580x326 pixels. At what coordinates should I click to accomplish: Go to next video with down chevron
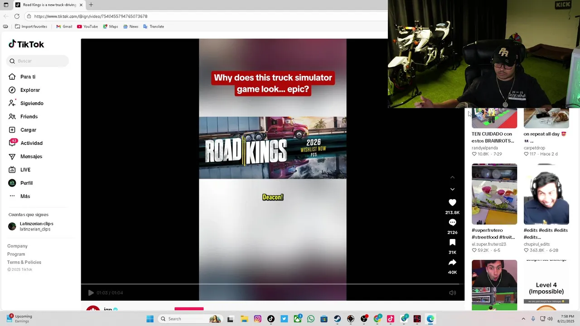pyautogui.click(x=452, y=189)
